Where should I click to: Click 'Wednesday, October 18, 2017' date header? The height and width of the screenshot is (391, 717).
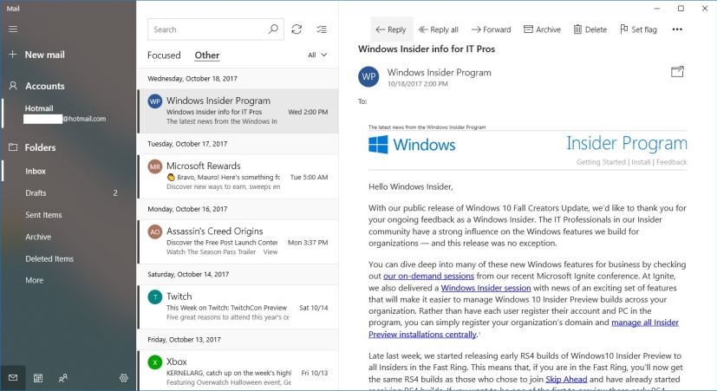point(192,79)
